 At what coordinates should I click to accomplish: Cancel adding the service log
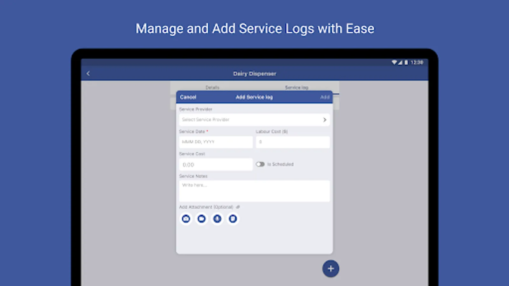coord(188,97)
